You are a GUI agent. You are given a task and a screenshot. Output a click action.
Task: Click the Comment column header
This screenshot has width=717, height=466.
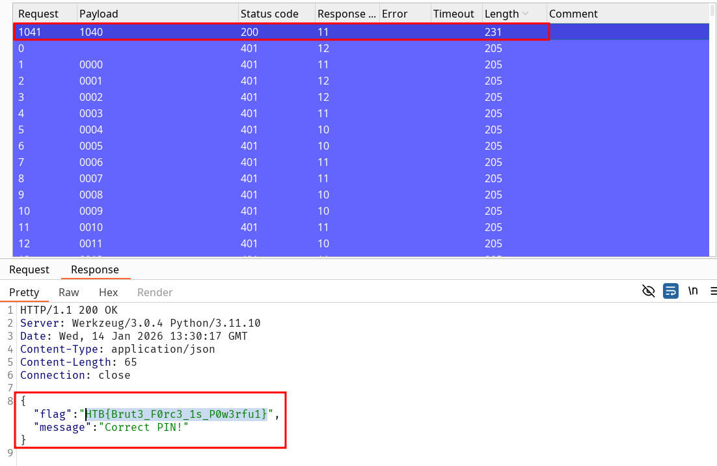tap(573, 14)
